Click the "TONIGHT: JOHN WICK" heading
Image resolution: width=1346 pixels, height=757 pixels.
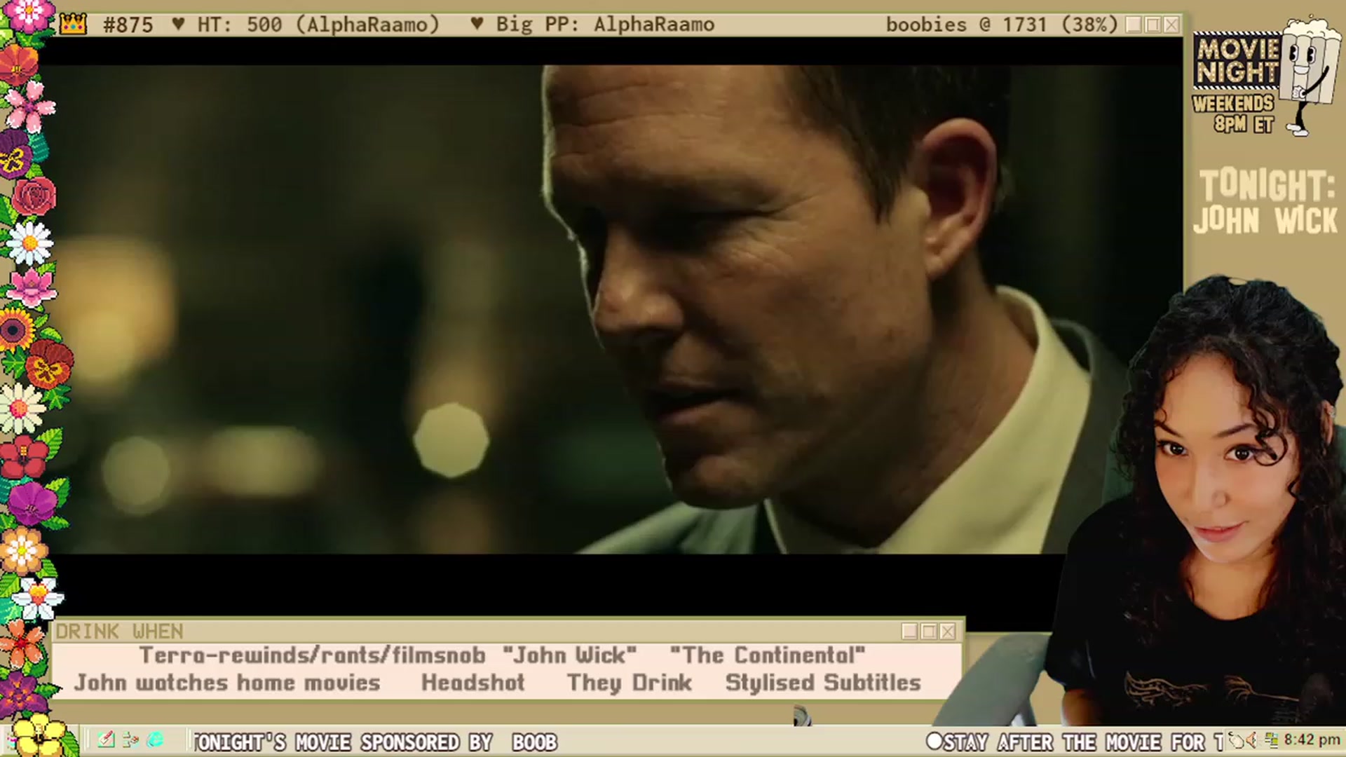1266,202
